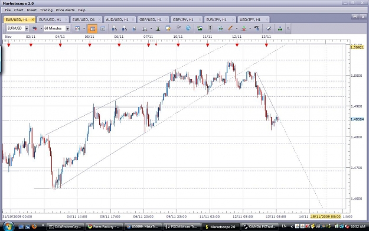Click the green icon right of the eraser
This screenshot has height=231, width=369.
point(280,28)
